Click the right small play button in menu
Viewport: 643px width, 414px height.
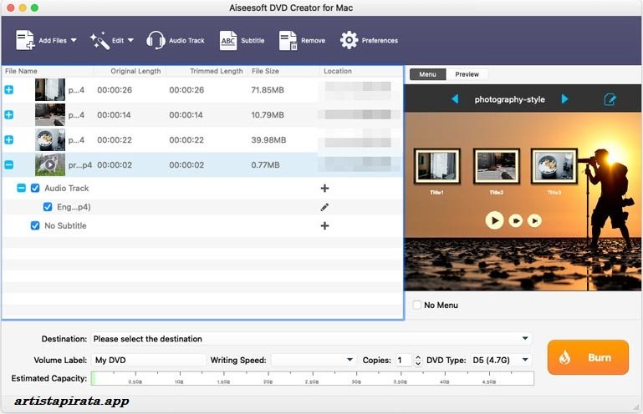pyautogui.click(x=534, y=220)
